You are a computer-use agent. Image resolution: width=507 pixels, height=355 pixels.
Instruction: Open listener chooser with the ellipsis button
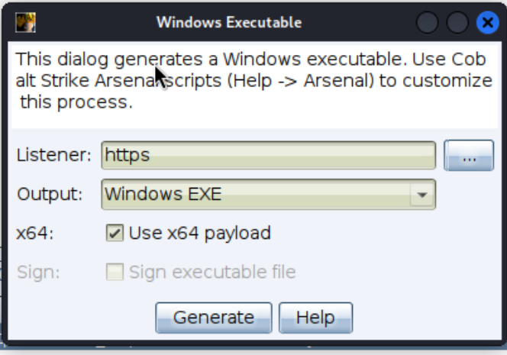click(x=468, y=157)
